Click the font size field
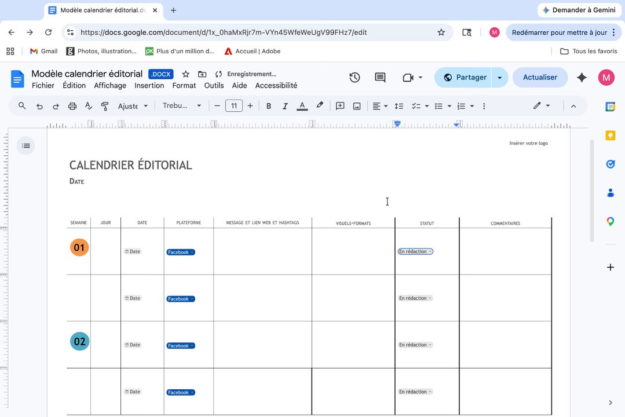The height and width of the screenshot is (417, 625). click(x=234, y=105)
